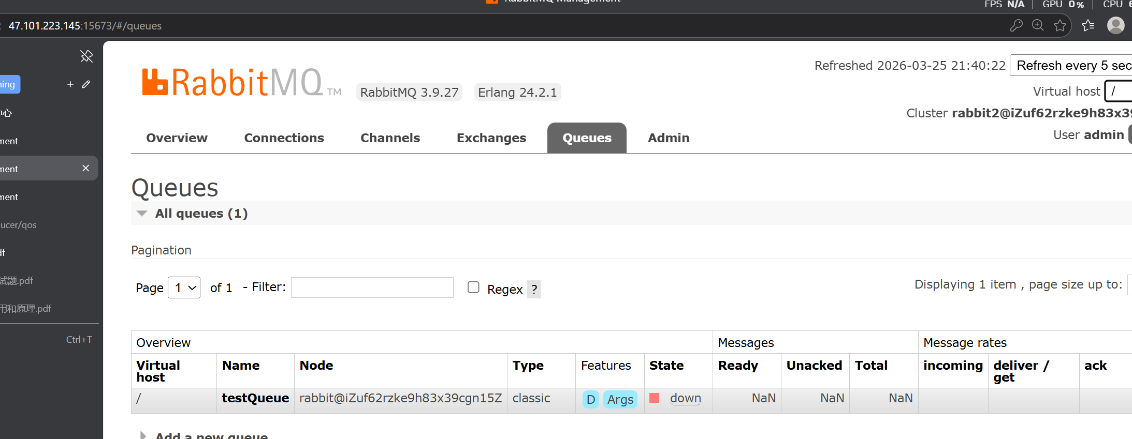
Task: Click the pin icon in sidebar
Action: (86, 56)
